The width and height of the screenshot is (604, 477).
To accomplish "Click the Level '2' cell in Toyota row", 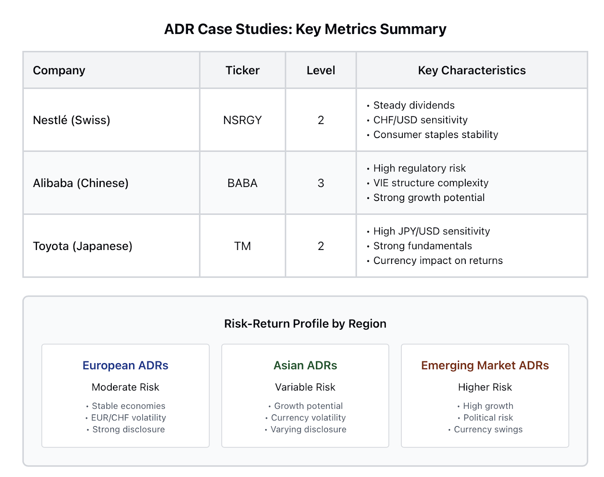I will (320, 246).
